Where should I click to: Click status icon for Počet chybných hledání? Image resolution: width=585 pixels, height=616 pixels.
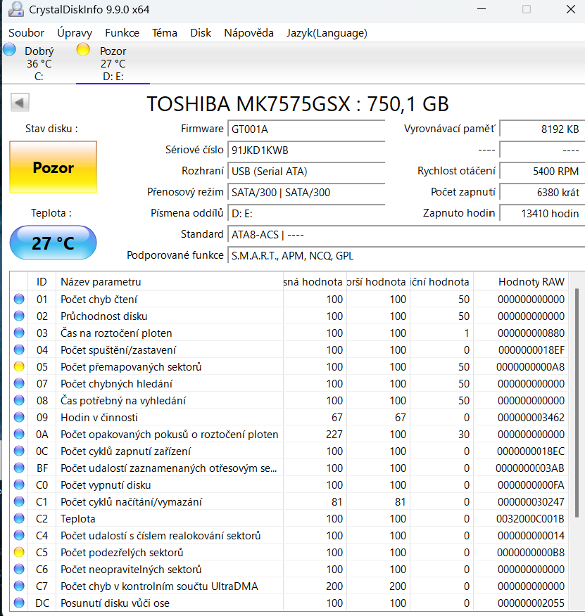pyautogui.click(x=19, y=383)
